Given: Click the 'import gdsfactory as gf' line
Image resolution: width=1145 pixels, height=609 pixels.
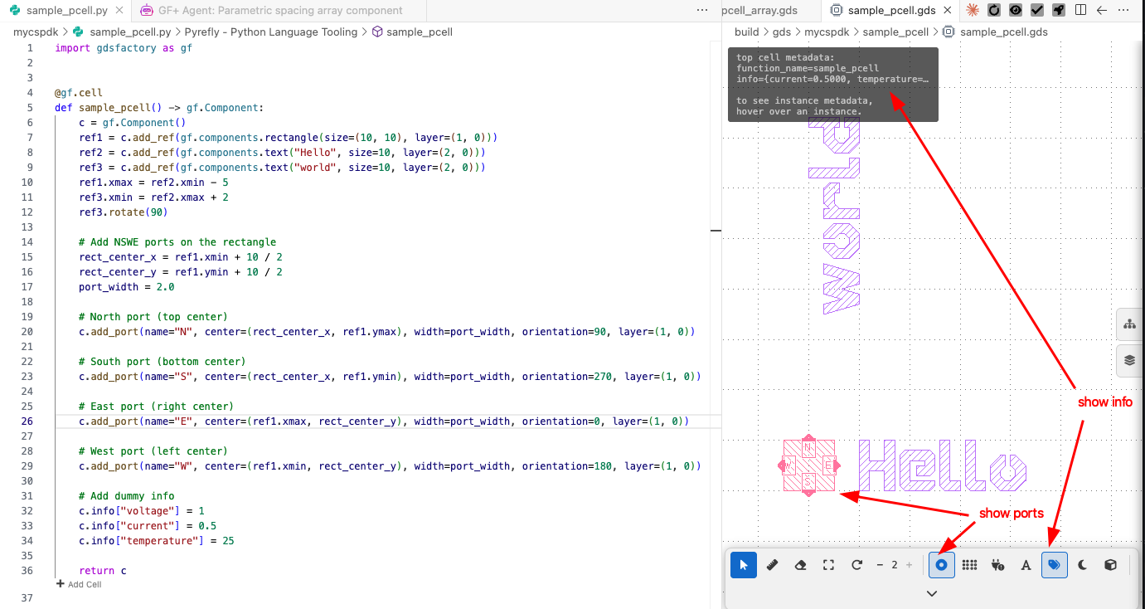Looking at the screenshot, I should (x=124, y=48).
